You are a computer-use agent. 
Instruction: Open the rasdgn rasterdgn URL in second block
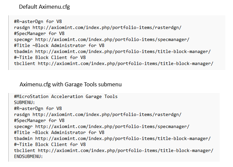pyautogui.click(x=107, y=115)
